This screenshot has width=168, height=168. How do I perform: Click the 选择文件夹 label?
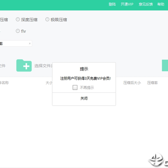coord(43,66)
